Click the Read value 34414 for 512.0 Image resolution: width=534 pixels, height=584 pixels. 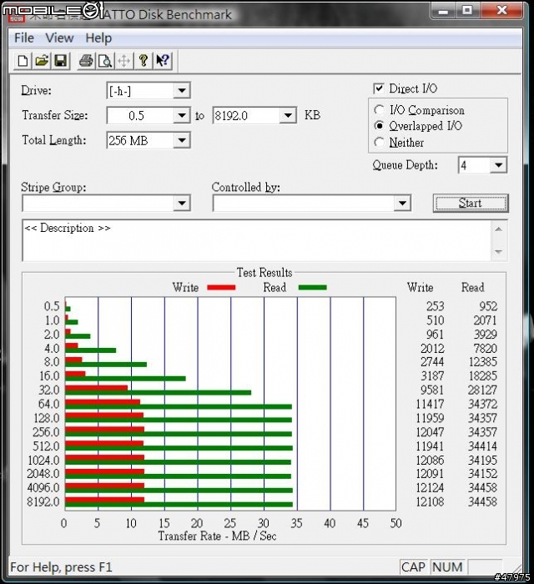click(482, 446)
